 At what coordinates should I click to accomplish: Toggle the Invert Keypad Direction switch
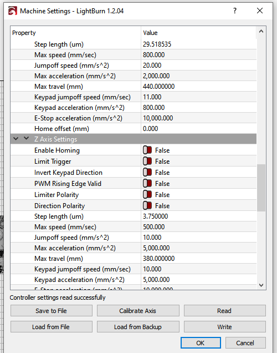(x=147, y=172)
